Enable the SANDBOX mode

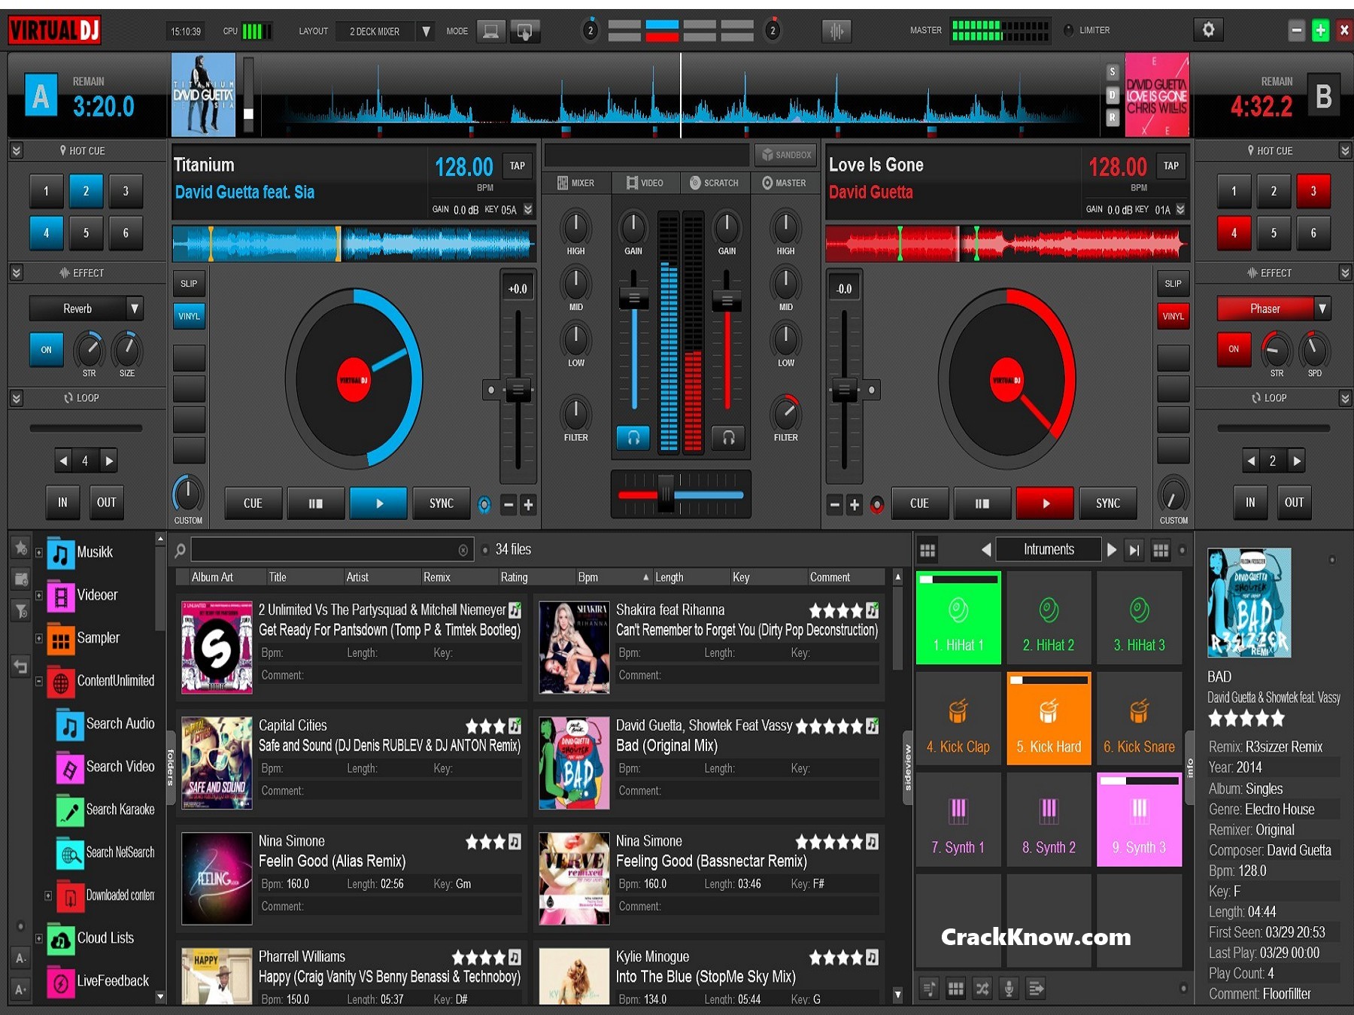786,155
